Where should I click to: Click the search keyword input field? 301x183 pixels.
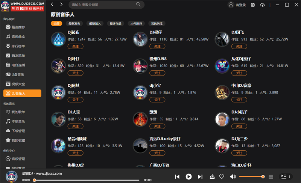(103, 5)
